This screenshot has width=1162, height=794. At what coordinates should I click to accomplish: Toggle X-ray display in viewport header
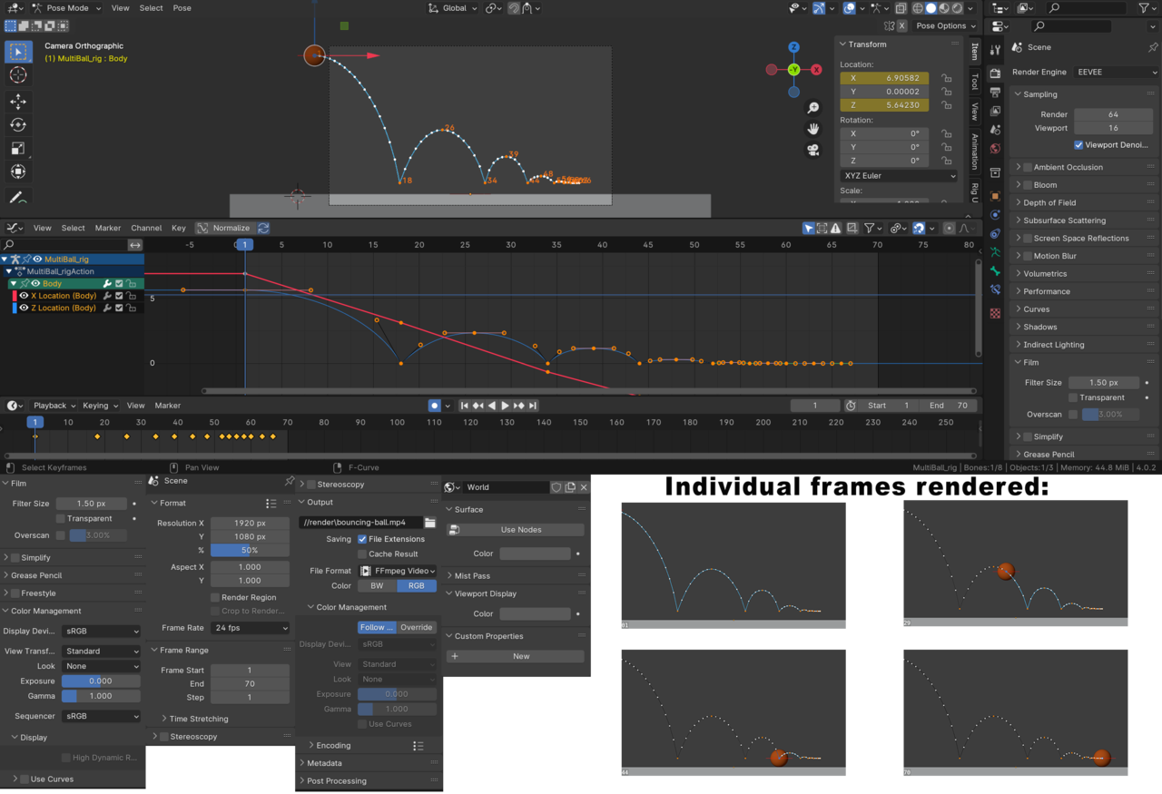click(901, 8)
